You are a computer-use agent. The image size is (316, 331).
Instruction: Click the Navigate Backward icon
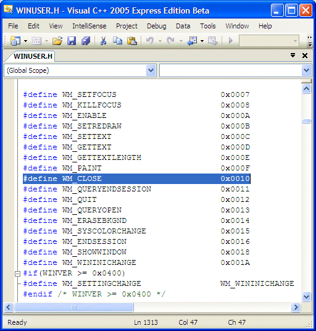[192, 41]
